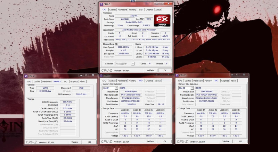The width and height of the screenshot is (278, 152).
Task: Open Mainboard tab in the Memory window
Action: pyautogui.click(x=47, y=81)
